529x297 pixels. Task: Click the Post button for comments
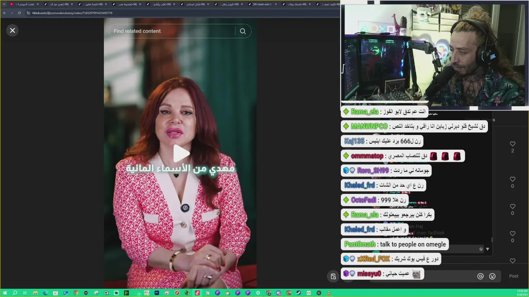click(514, 276)
